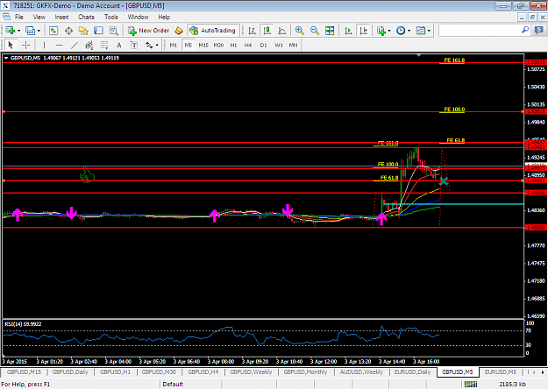
Task: Pick the Vertical Line drawing tool
Action: pyautogui.click(x=44, y=45)
